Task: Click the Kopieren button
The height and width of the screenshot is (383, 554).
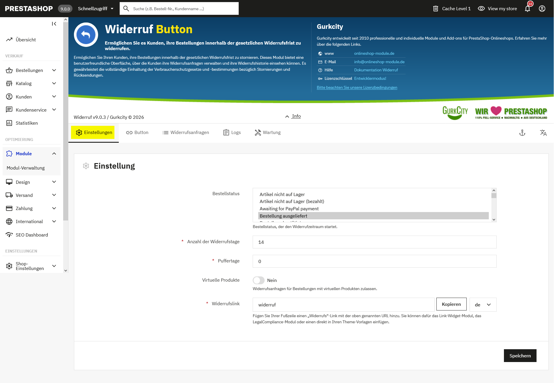Action: (451, 304)
